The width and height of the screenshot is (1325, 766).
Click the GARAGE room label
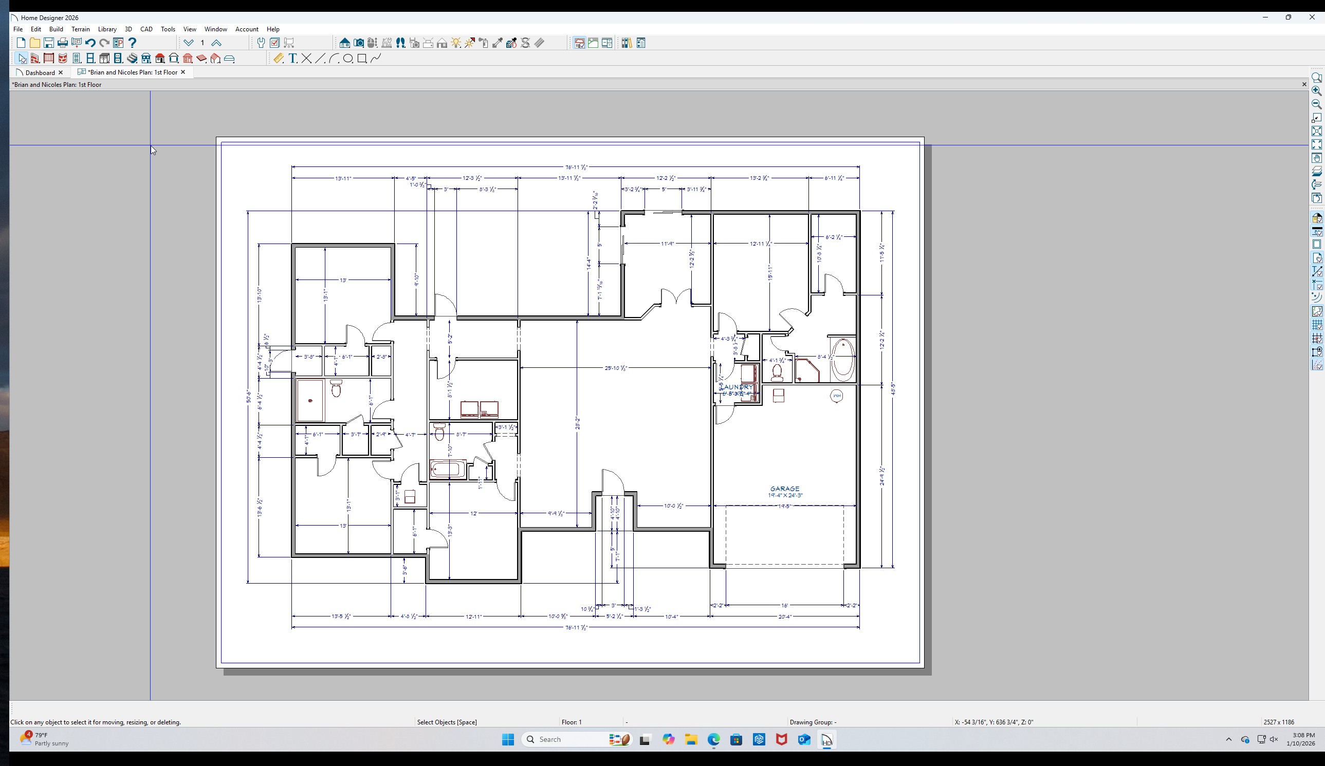click(x=784, y=489)
